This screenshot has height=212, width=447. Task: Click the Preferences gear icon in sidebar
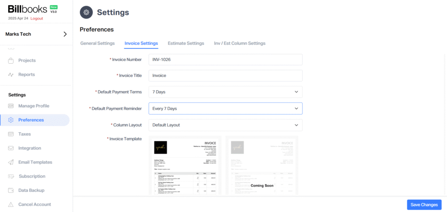tap(11, 120)
